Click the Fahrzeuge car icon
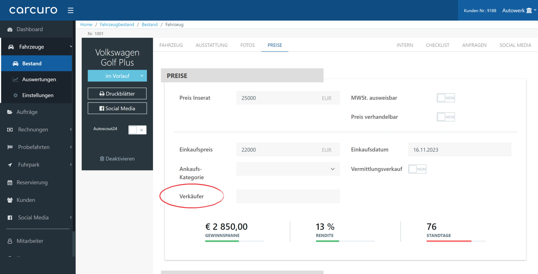This screenshot has width=538, height=274. (x=11, y=47)
